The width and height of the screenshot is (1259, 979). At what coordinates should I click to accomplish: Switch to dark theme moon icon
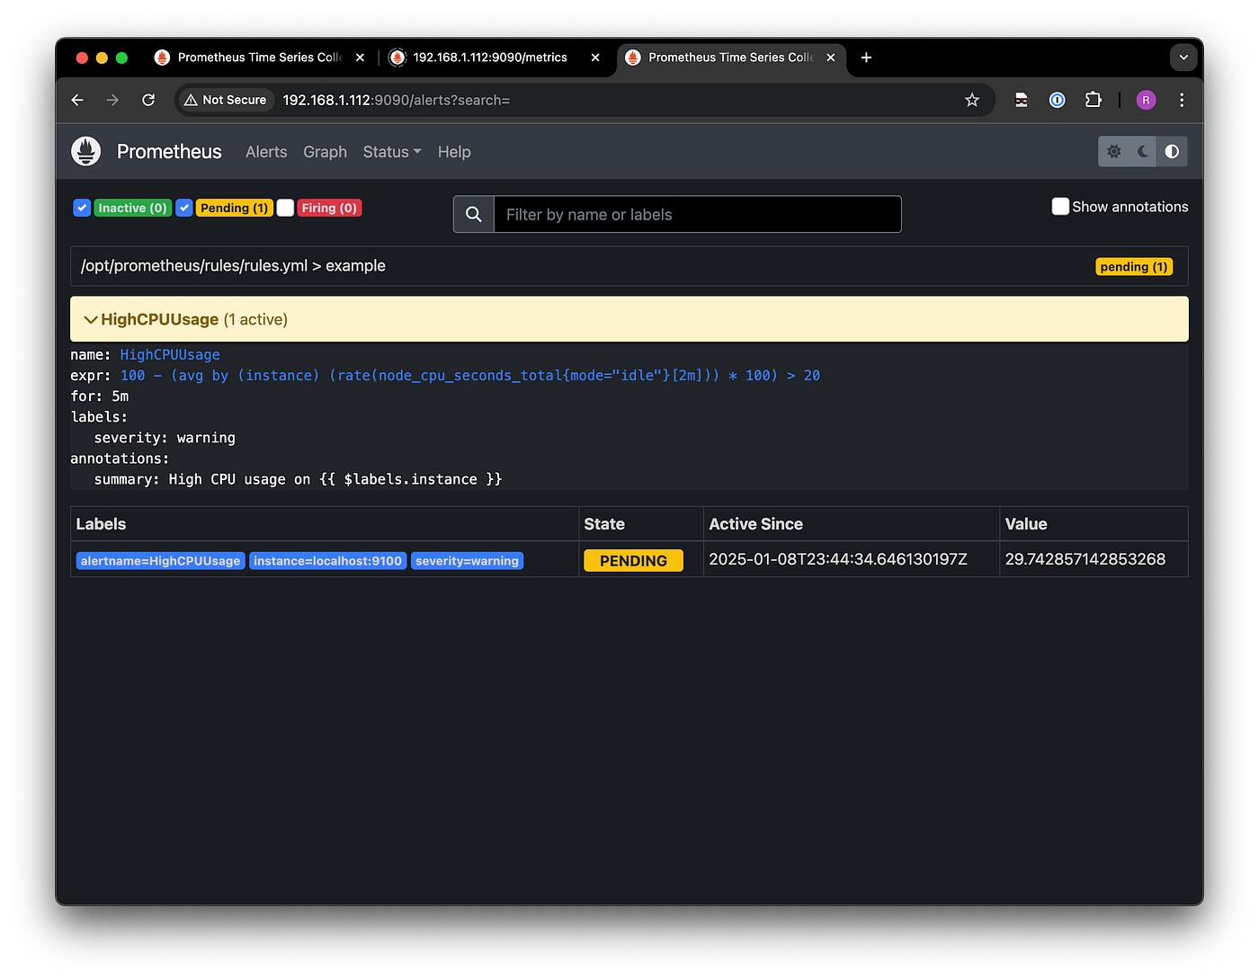pos(1143,152)
